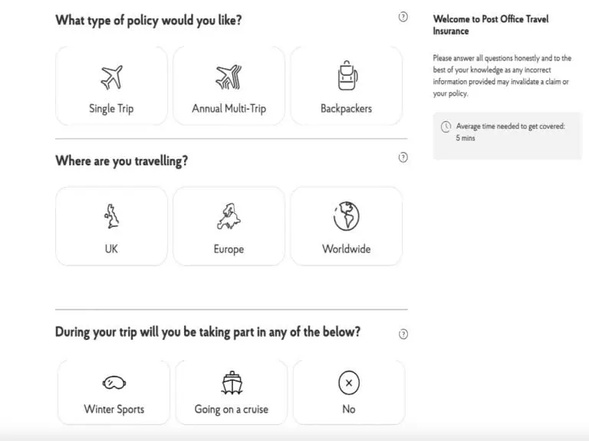Open help for the policy type question
Viewport: 589px width, 441px height.
pos(403,17)
